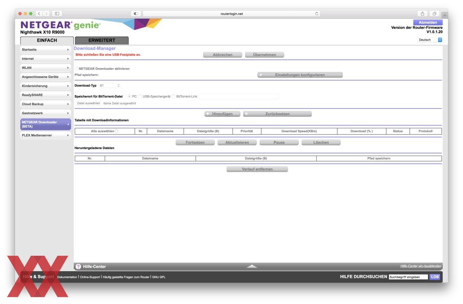The image size is (463, 304).
Task: Click the Übernehmen button
Action: click(x=265, y=55)
